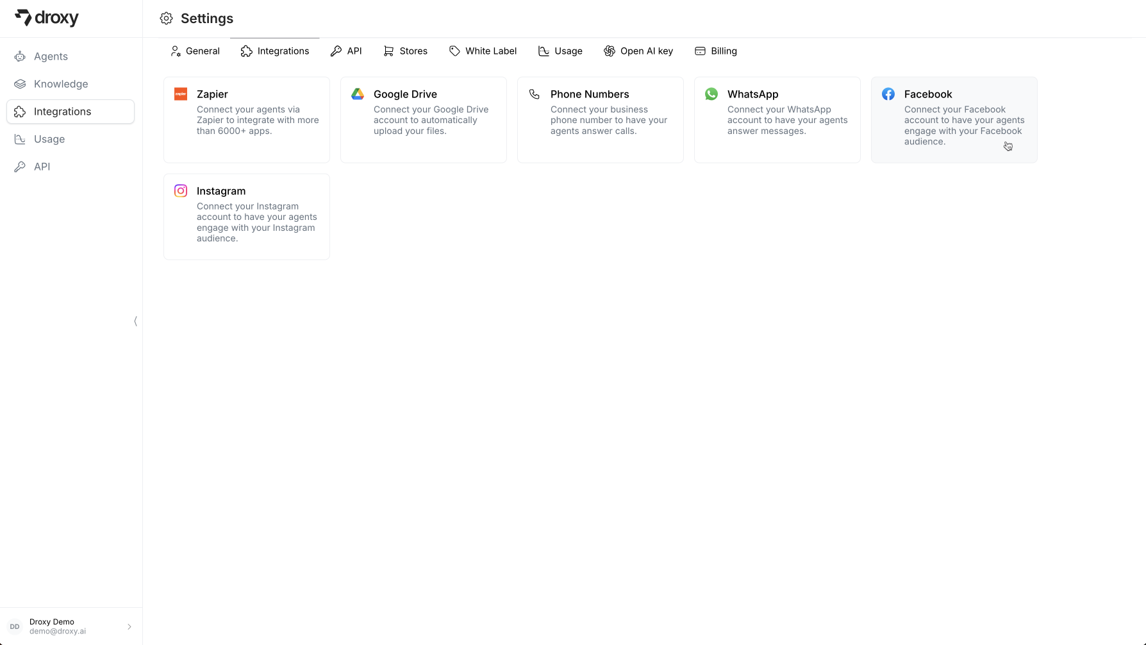Click the Integrations puzzle icon in sidebar

tap(20, 112)
